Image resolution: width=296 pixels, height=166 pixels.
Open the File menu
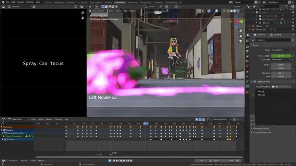tap(7, 2)
